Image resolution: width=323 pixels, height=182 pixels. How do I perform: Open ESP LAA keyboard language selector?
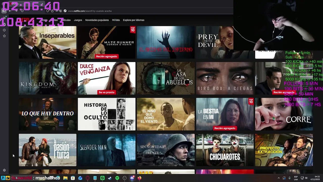pos(296,178)
